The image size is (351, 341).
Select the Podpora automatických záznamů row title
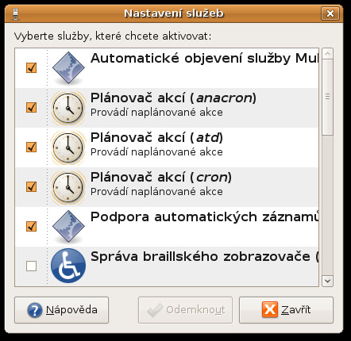(204, 217)
